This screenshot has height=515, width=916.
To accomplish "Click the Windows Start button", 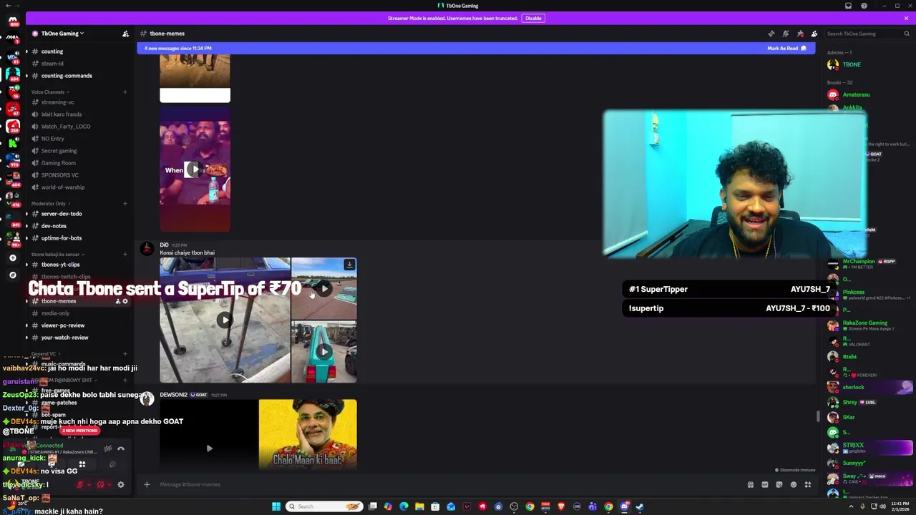I will (x=276, y=506).
